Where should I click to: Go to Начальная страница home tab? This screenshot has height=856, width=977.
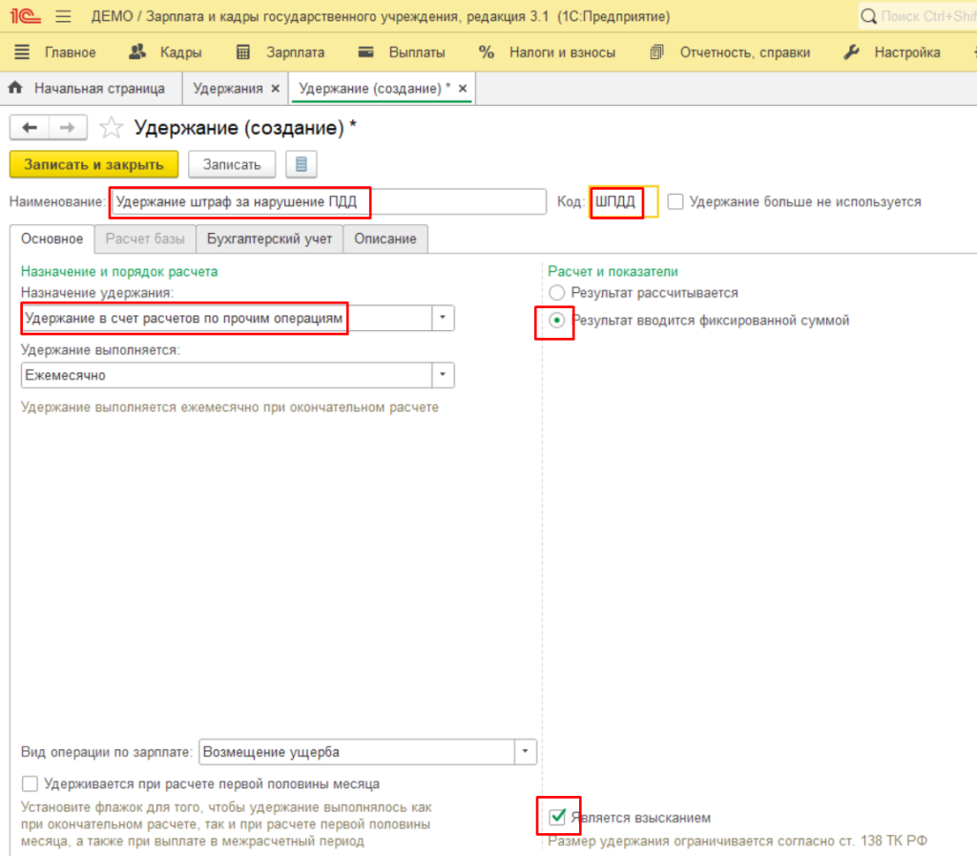(87, 89)
